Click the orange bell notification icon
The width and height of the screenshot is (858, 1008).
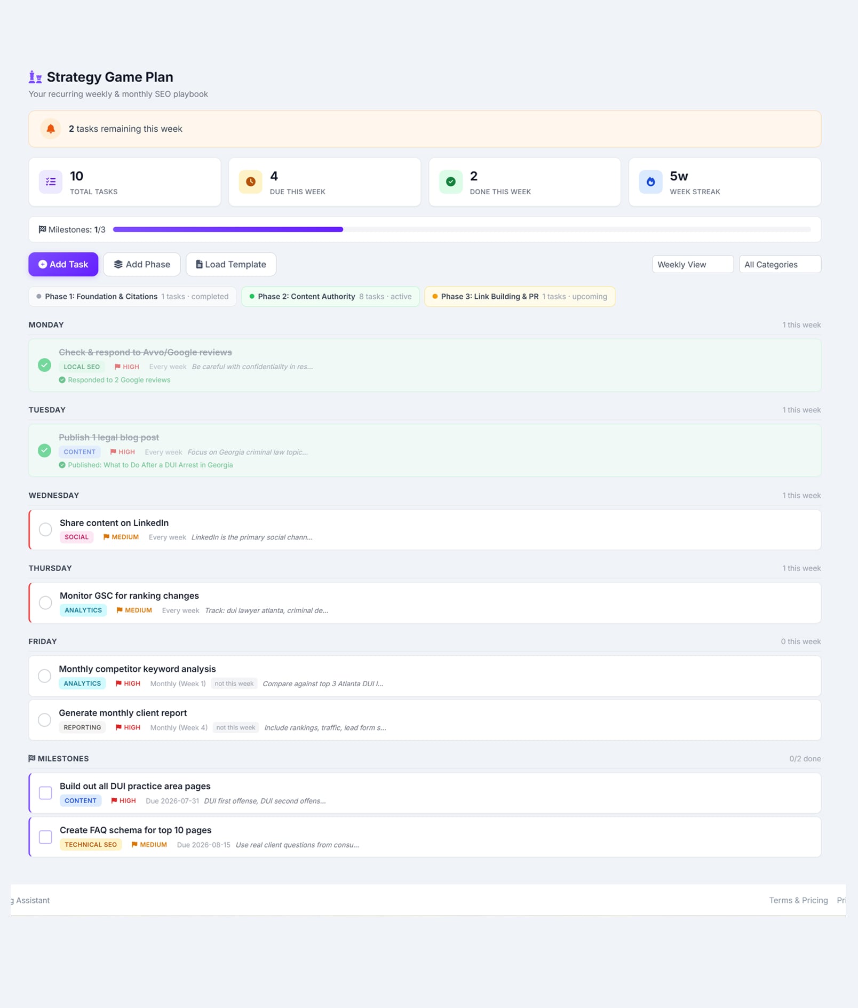click(x=51, y=129)
